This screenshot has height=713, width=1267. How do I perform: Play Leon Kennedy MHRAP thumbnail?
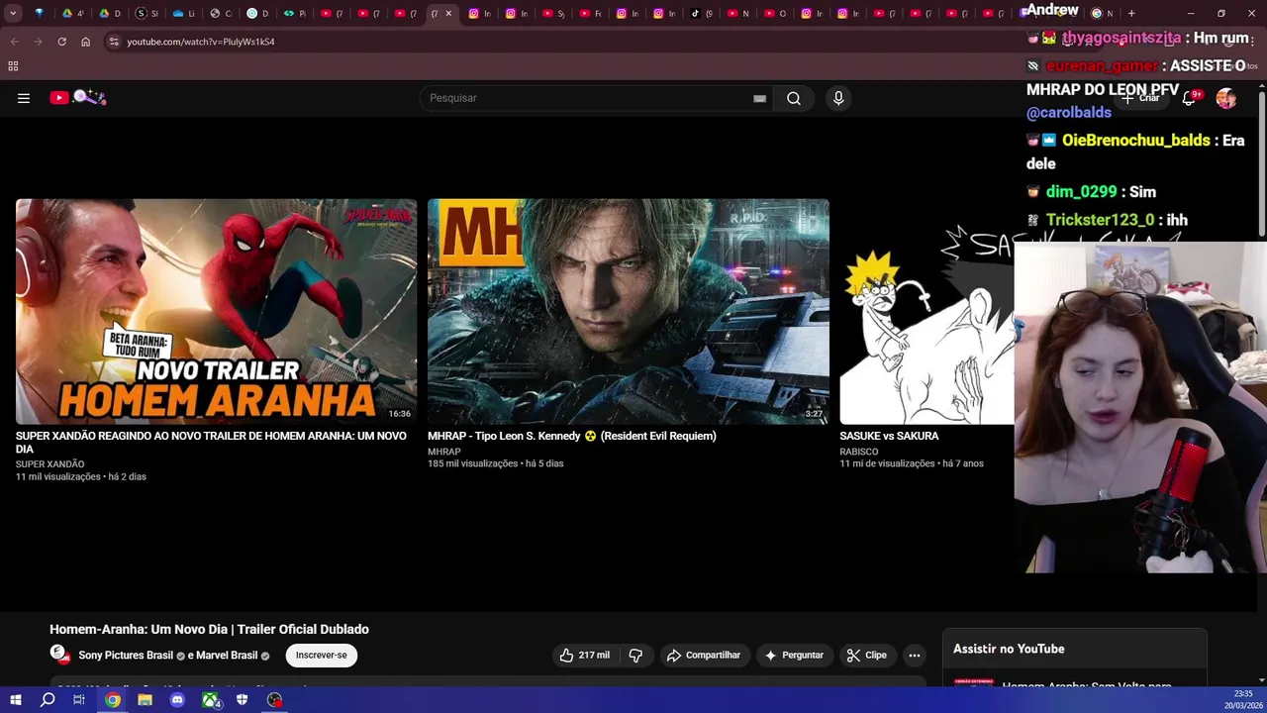pyautogui.click(x=629, y=311)
